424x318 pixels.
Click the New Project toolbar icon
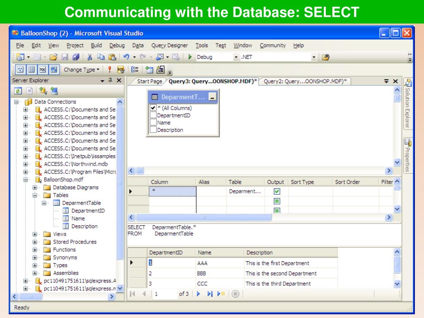21,57
